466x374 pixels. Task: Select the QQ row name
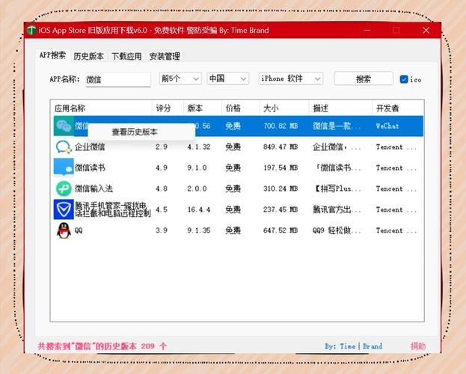click(x=79, y=230)
